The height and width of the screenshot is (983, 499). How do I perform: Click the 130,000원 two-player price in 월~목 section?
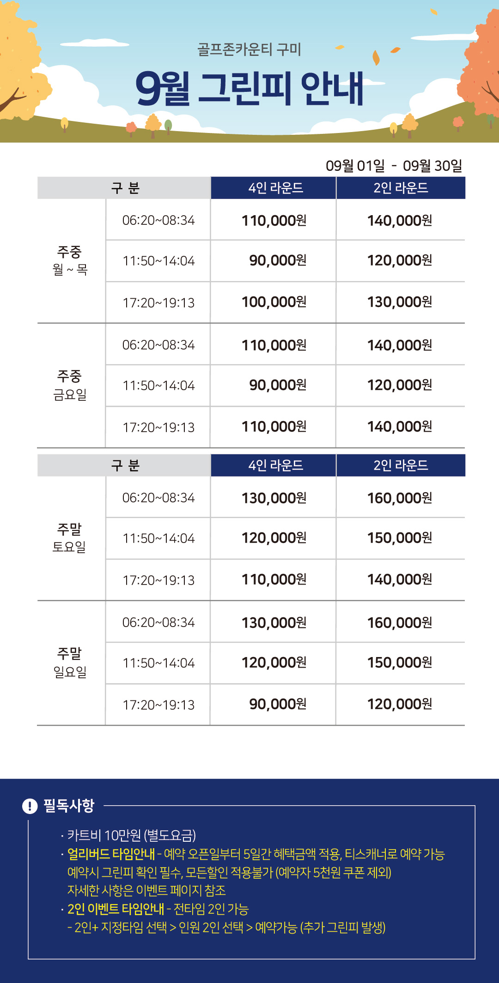pyautogui.click(x=400, y=302)
